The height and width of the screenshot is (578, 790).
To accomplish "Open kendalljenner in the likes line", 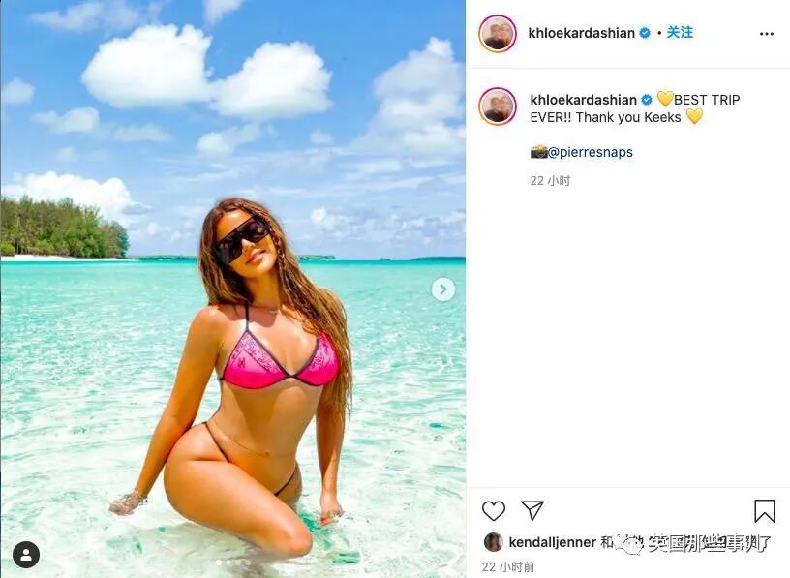I will [x=553, y=542].
